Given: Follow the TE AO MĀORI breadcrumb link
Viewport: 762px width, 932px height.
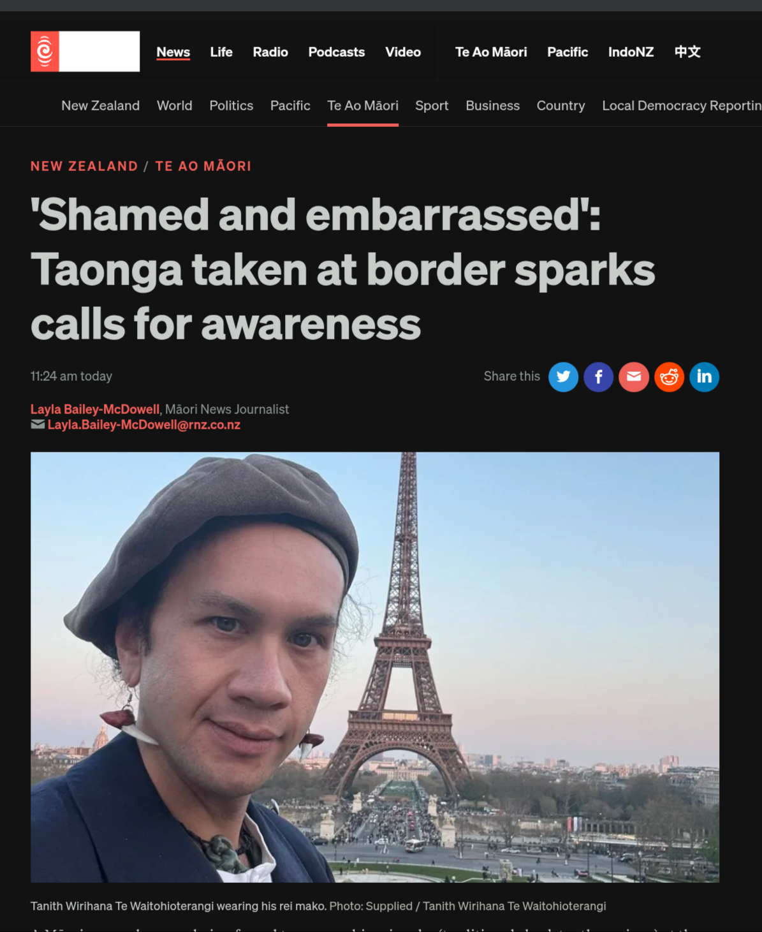Looking at the screenshot, I should point(203,166).
